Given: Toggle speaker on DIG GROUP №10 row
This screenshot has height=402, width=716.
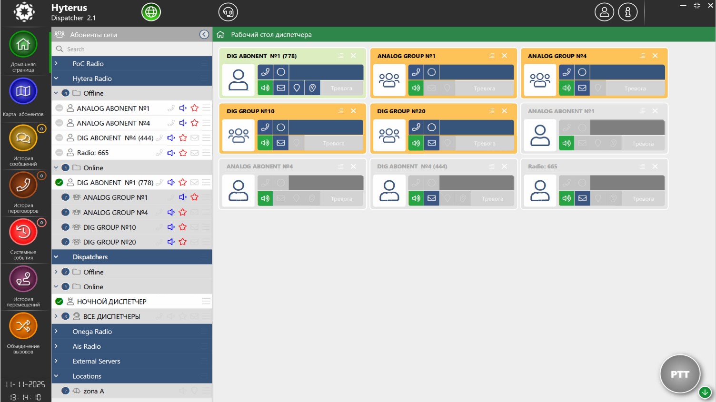Looking at the screenshot, I should click(171, 227).
